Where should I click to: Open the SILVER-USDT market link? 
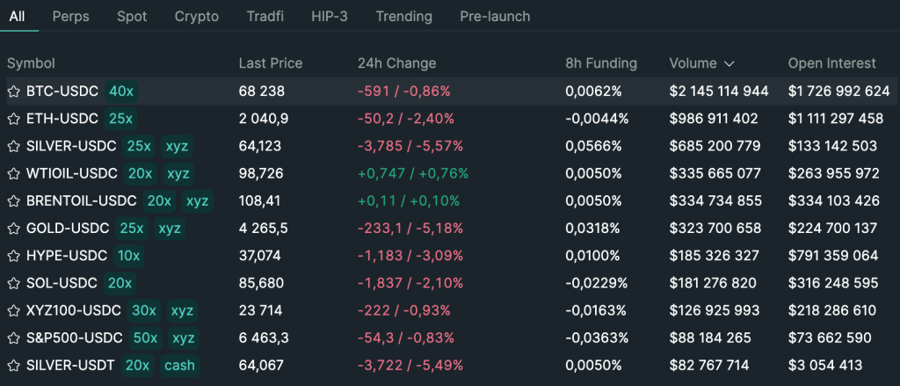70,365
